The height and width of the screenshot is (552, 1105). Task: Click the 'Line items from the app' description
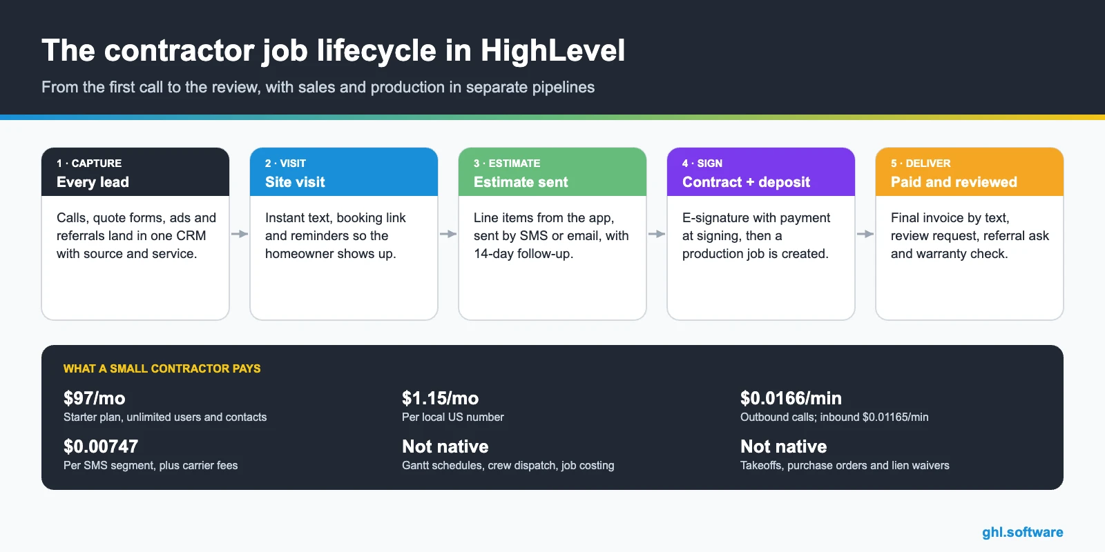coord(551,236)
